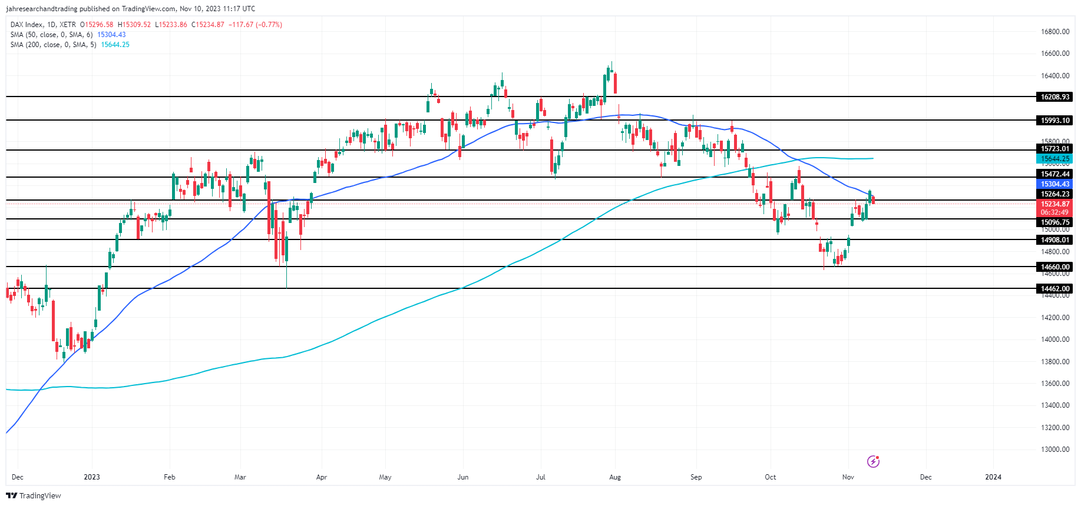
Task: Click the TradingView logo at the chart bottom
Action: tap(34, 495)
